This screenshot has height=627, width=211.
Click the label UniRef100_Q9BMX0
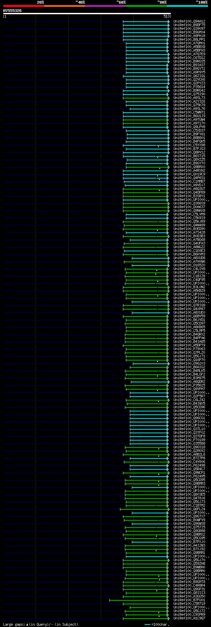click(189, 167)
